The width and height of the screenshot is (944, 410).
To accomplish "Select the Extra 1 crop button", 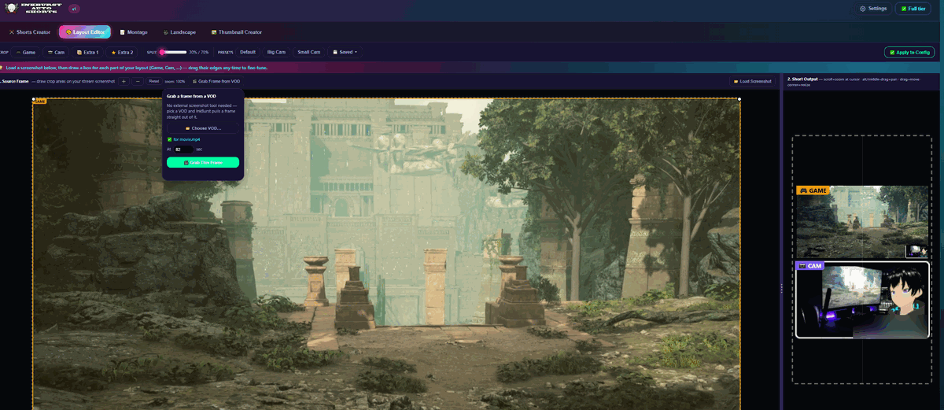I will pos(88,52).
